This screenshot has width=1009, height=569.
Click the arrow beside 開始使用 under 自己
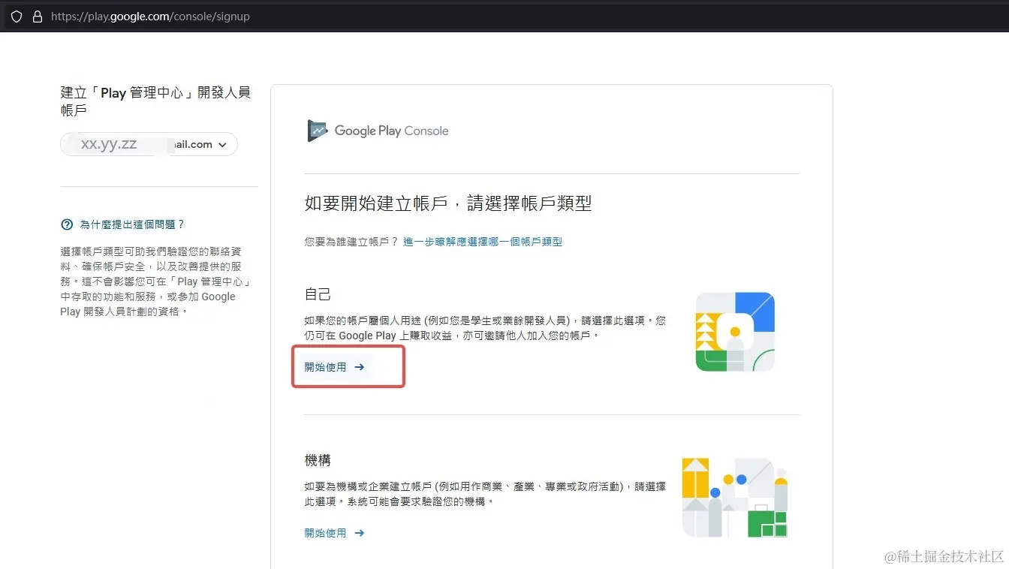coord(360,367)
